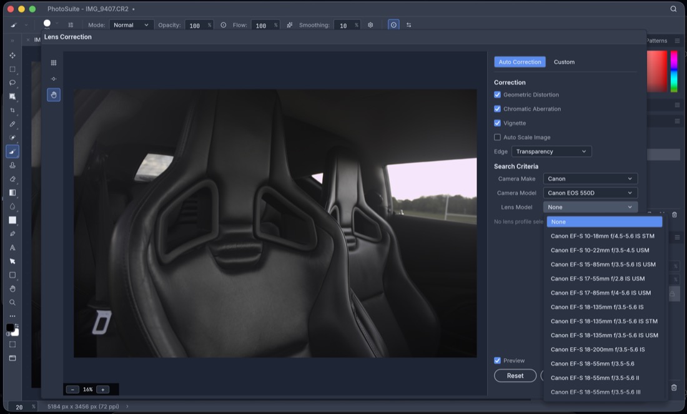
Task: Open the brush Mode Normal dropdown
Action: click(131, 25)
